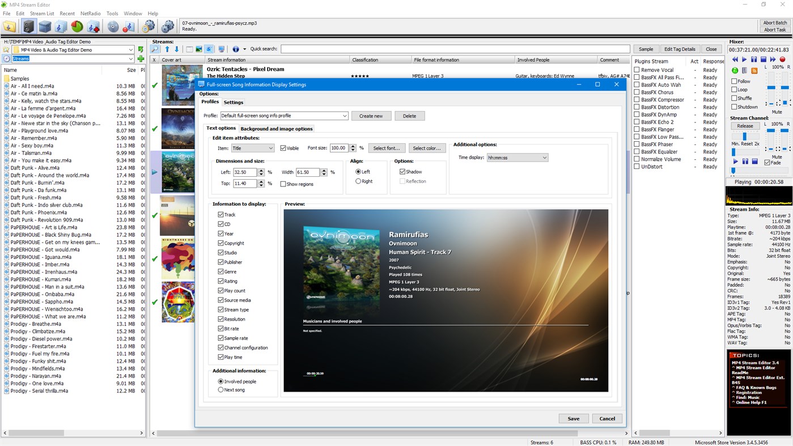Open the Mixer speaker icon in the toolbar
The height and width of the screenshot is (446, 793).
coord(28,26)
